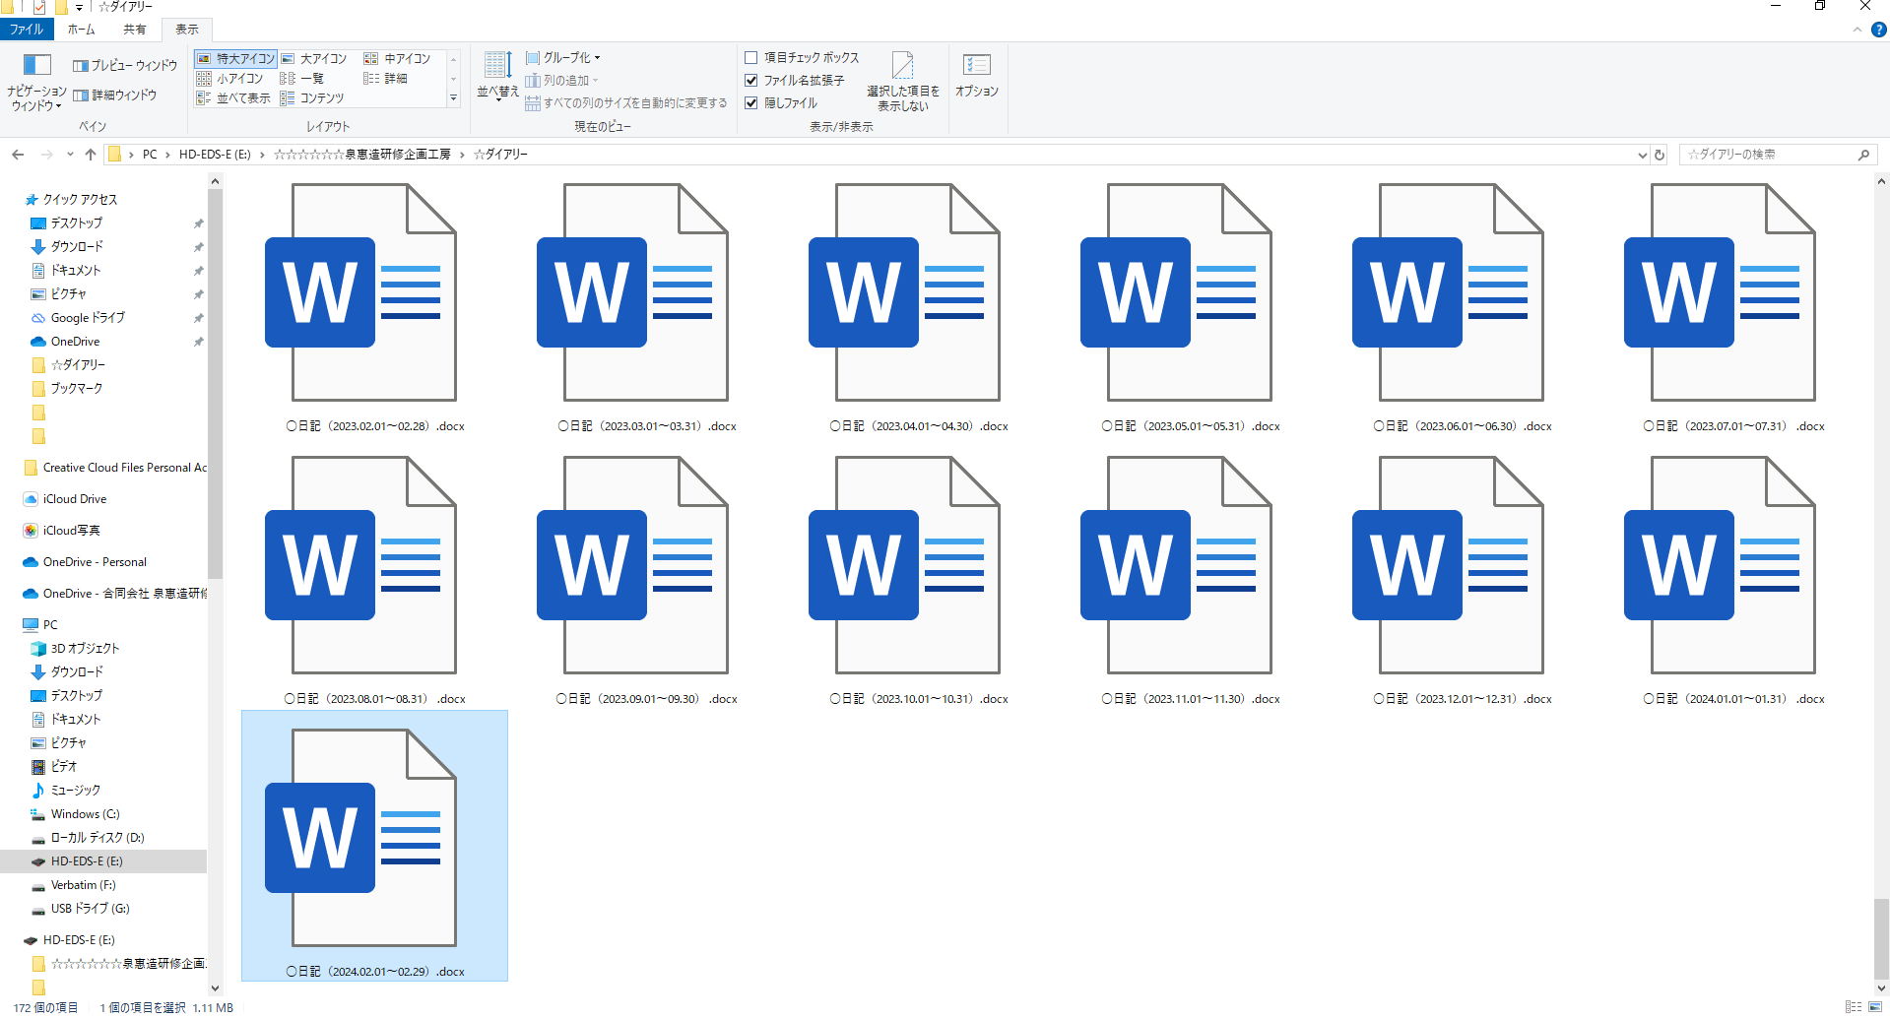Viewport: 1890px width, 1019px height.
Task: Toggle the Preview pane (プレビュー ウィンドウ)
Action: [x=125, y=66]
